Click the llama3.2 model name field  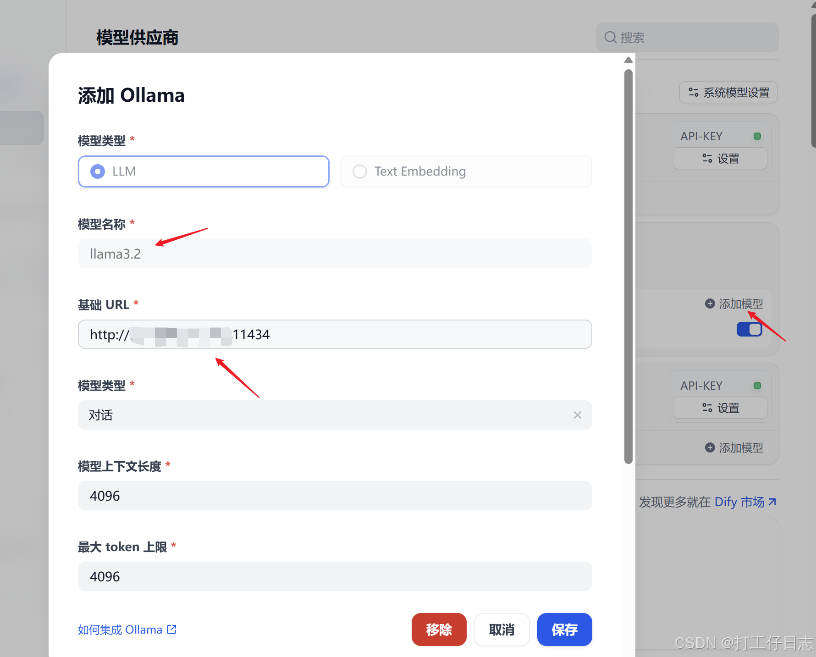point(321,254)
